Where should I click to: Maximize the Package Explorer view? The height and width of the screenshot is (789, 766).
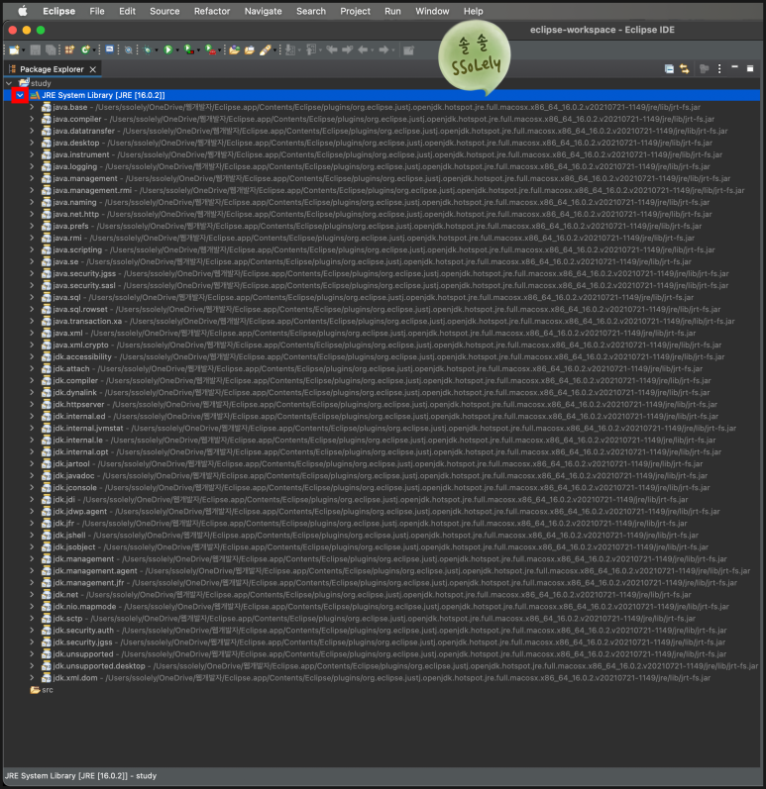click(750, 68)
